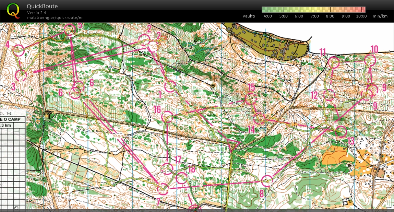Click the Versio 2.4 version text
Screen dimensions: 394x212
coord(37,13)
